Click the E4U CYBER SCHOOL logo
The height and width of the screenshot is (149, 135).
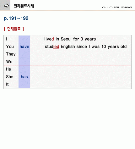117,8
